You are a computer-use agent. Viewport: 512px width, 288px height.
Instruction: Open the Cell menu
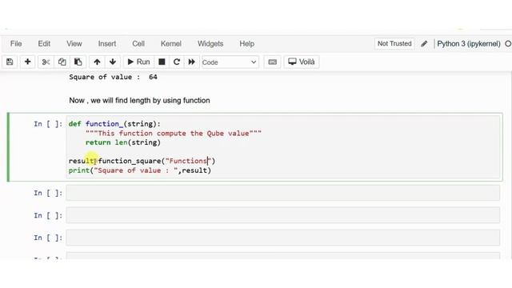point(138,43)
